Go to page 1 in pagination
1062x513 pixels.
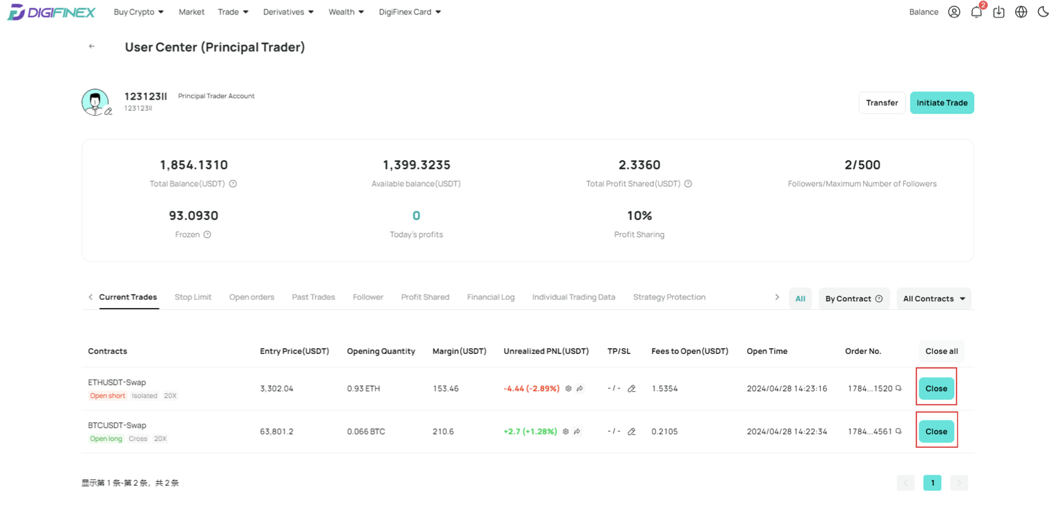coord(932,483)
